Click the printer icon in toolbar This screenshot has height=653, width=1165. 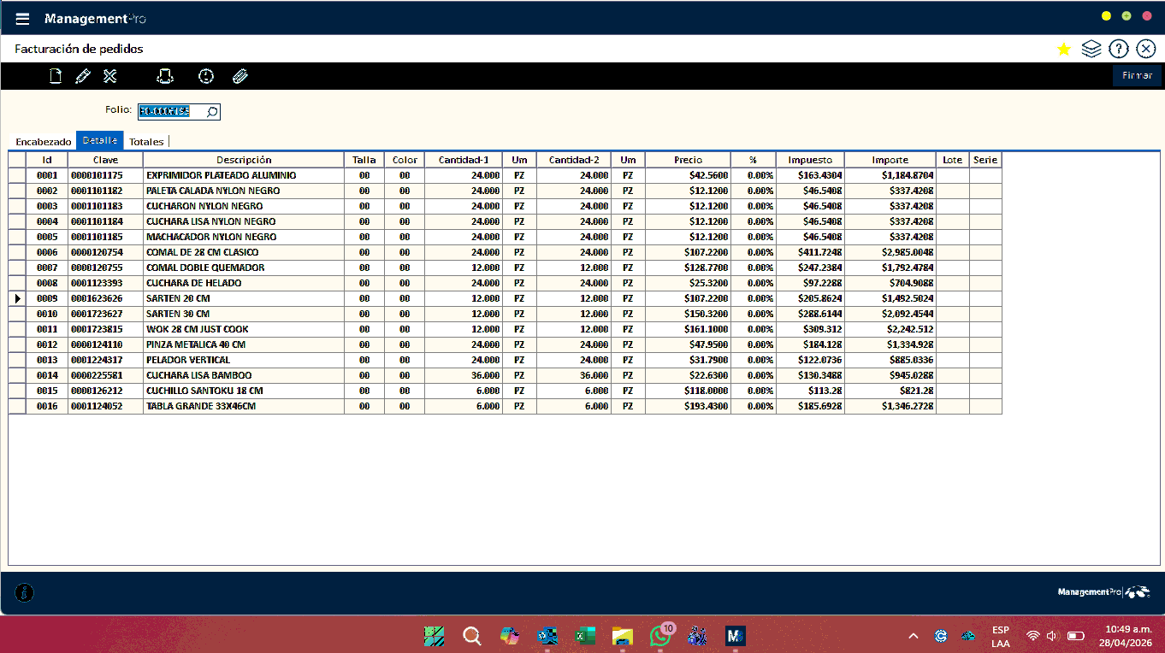click(165, 76)
